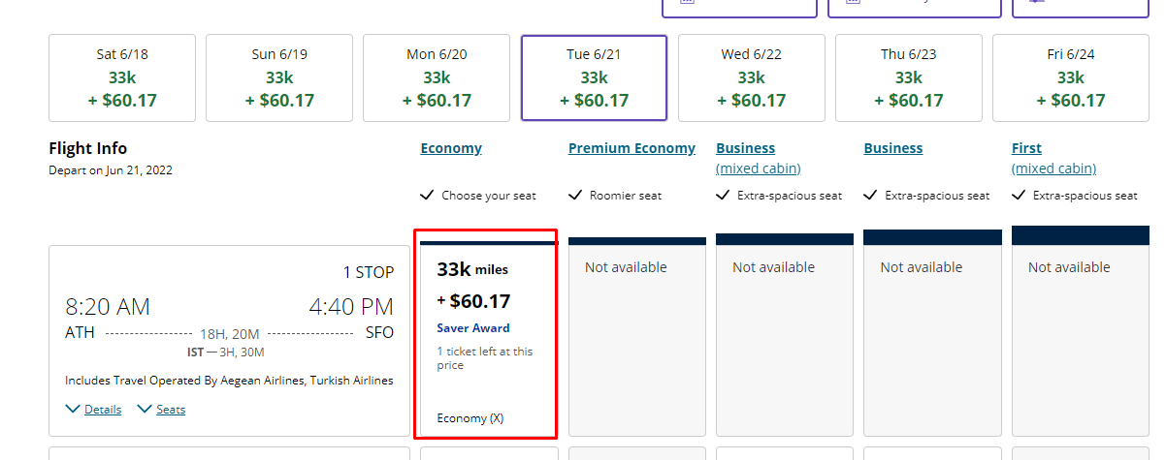Image resolution: width=1166 pixels, height=460 pixels.
Task: Select Fri 6/24 fare date
Action: pyautogui.click(x=1070, y=77)
